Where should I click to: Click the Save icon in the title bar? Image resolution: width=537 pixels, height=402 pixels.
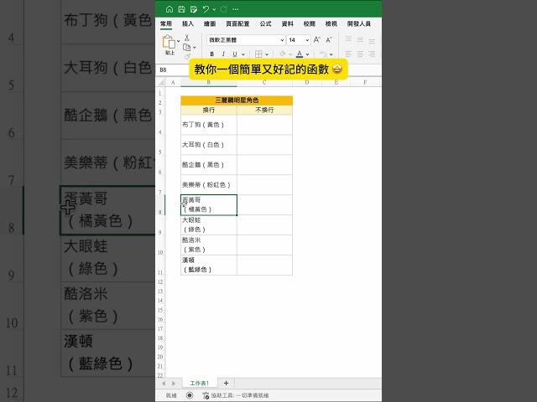181,9
